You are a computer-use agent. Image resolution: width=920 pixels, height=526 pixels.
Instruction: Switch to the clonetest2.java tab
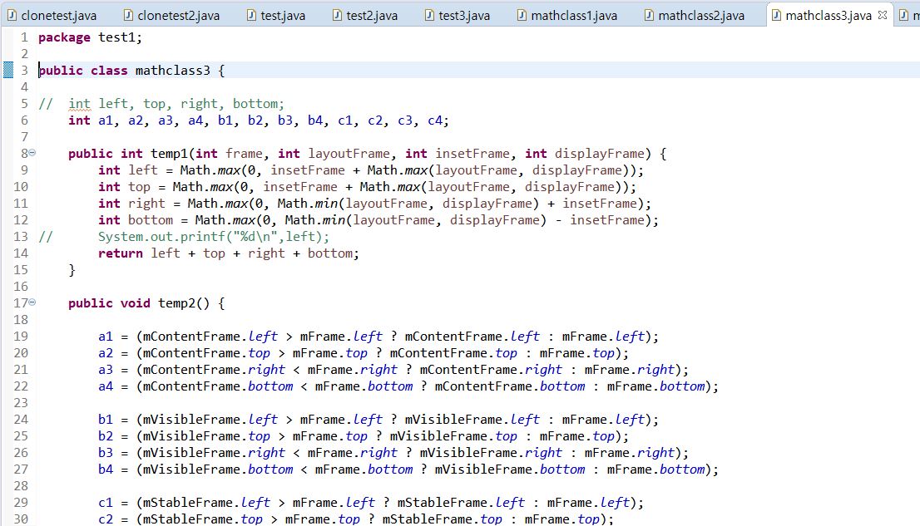[x=172, y=15]
